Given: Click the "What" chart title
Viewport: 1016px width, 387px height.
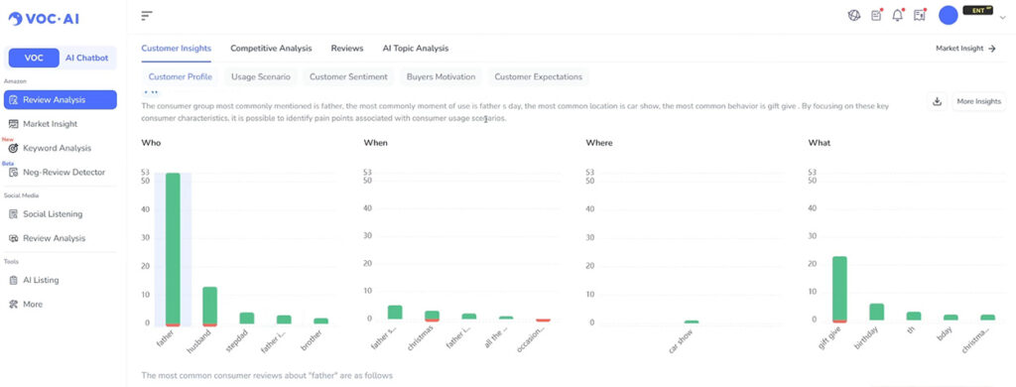Looking at the screenshot, I should click(819, 143).
